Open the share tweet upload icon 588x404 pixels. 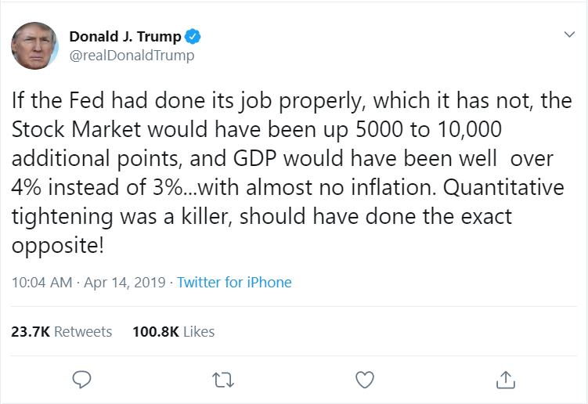(506, 379)
